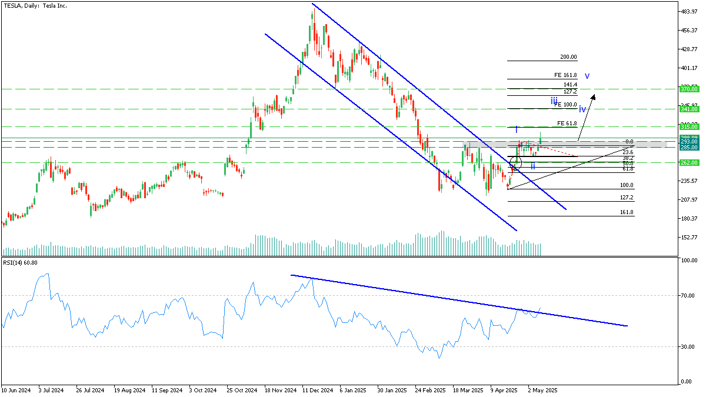Select the green 341.00 price level tag
The height and width of the screenshot is (397, 706).
click(690, 109)
